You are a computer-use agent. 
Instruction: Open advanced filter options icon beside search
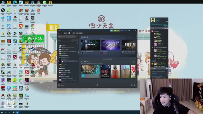[x=77, y=43]
